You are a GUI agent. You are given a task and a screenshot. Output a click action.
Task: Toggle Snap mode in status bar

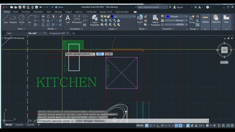(x=151, y=125)
